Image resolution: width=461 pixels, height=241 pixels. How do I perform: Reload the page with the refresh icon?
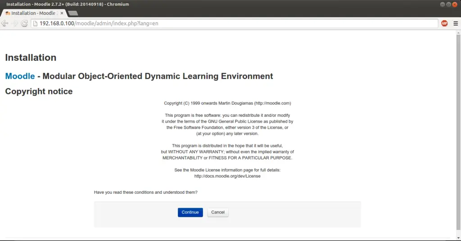24,23
